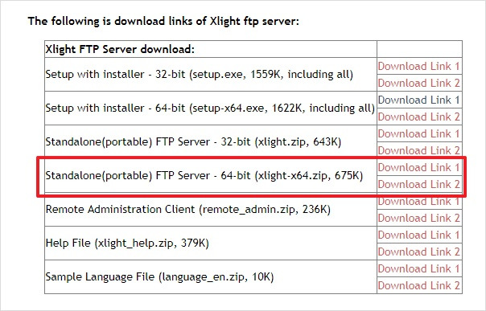This screenshot has width=486, height=311.
Task: Open Download Link 2 for 32-bit setup.exe installer
Action: pyautogui.click(x=418, y=83)
